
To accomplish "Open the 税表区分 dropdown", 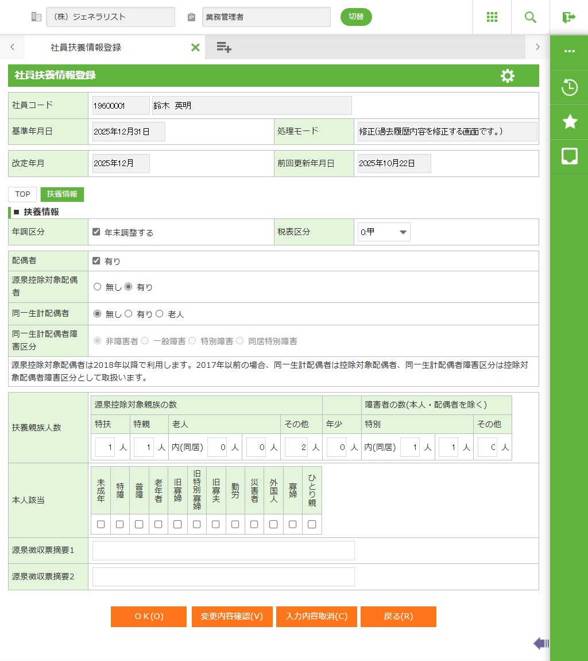I will [x=384, y=232].
